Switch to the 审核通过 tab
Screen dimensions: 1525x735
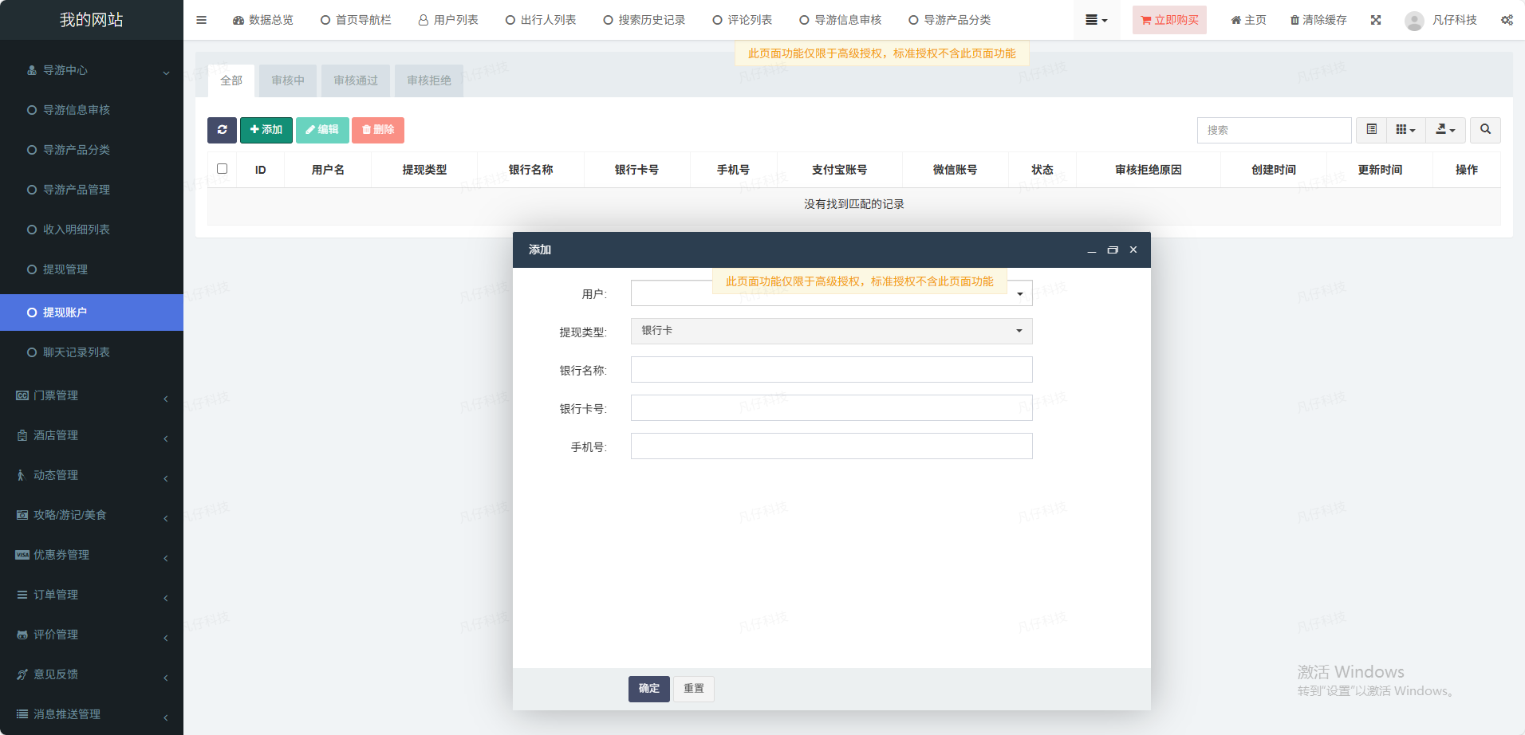pyautogui.click(x=356, y=81)
